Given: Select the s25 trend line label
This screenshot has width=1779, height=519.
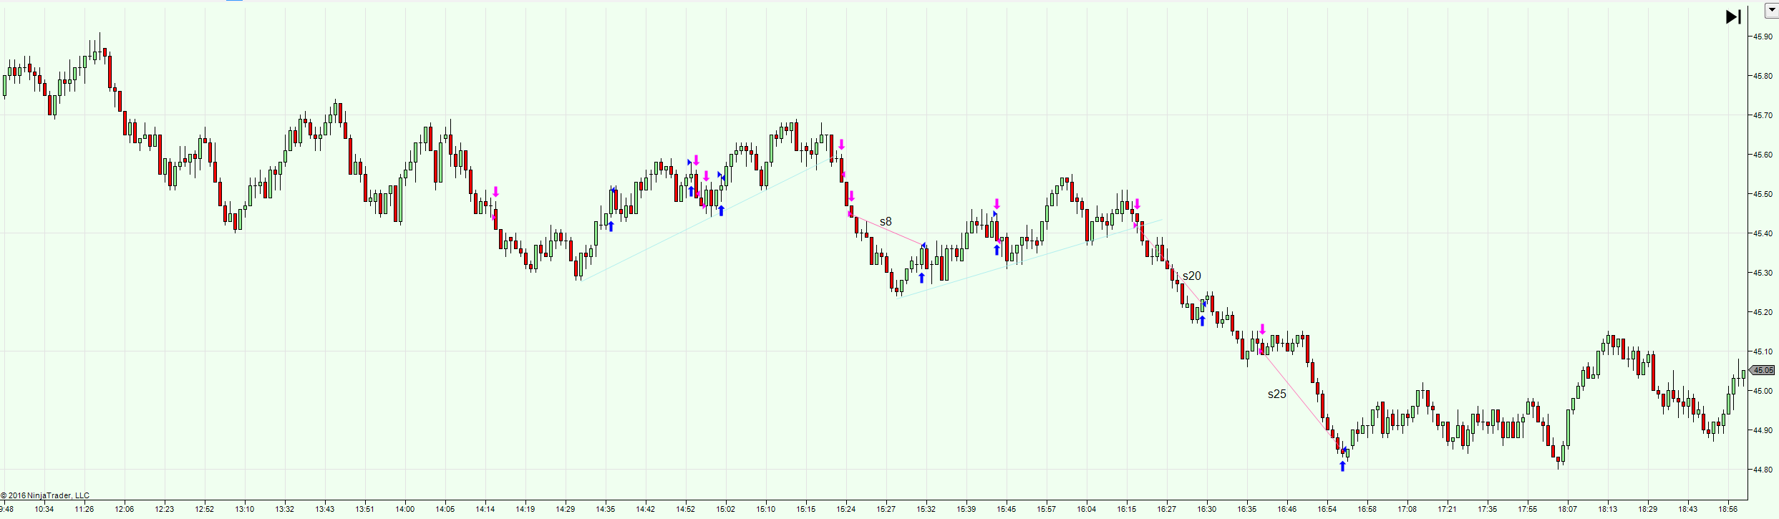Looking at the screenshot, I should [x=1276, y=394].
